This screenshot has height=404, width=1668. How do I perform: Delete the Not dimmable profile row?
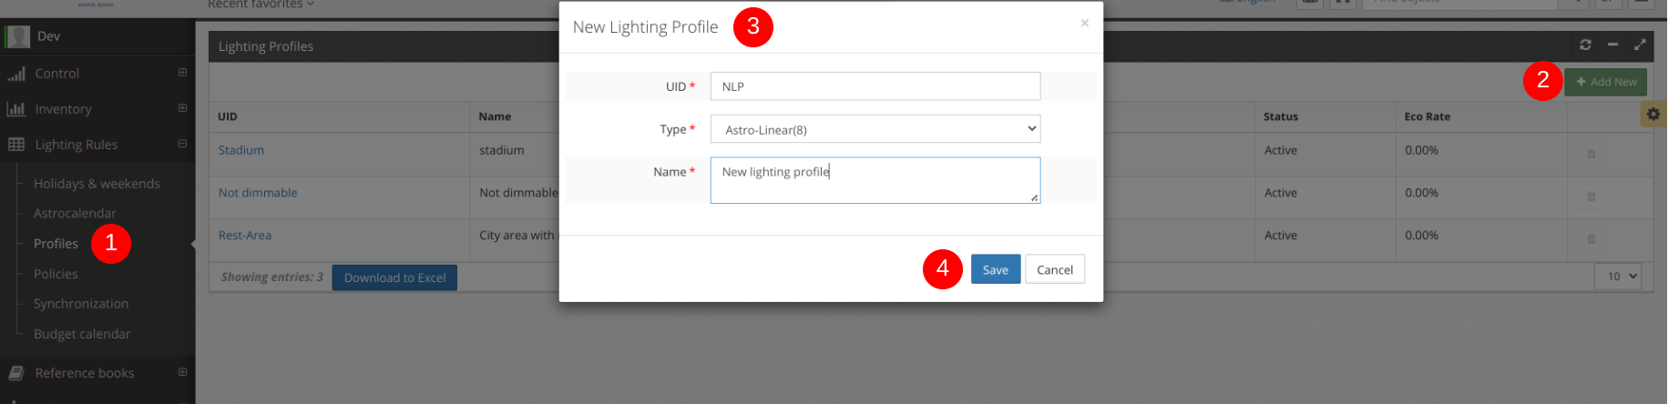[x=1591, y=197]
